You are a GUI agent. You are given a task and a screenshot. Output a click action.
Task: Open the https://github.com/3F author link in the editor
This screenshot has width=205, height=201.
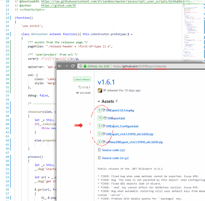(58, 6)
